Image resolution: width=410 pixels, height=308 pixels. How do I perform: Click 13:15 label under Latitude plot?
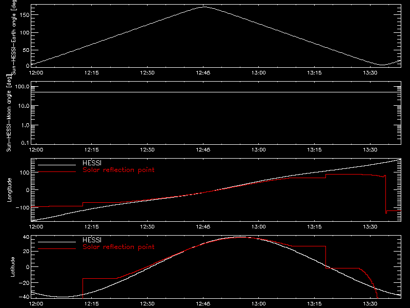pyautogui.click(x=314, y=303)
